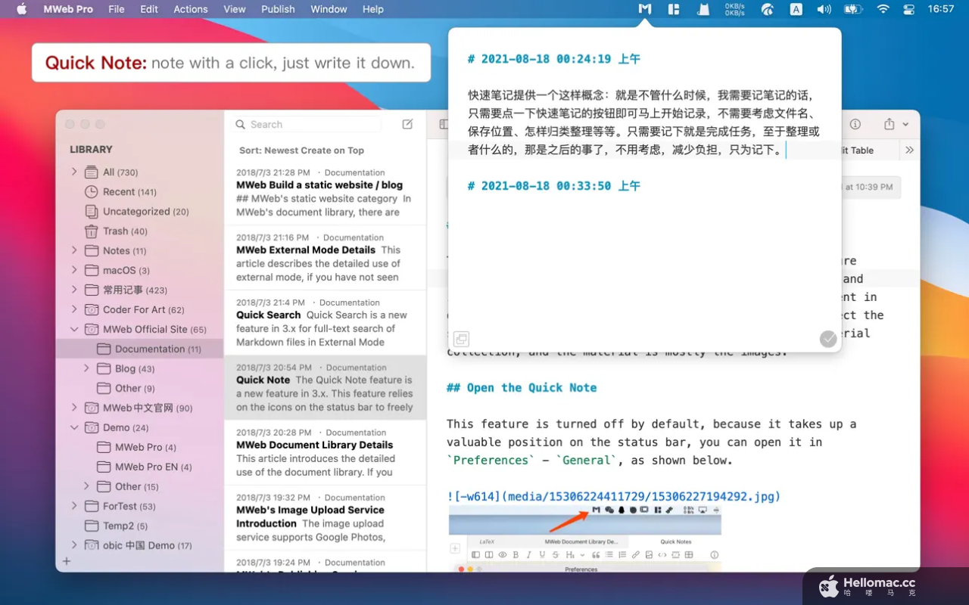Select the Documentation folder
969x605 pixels.
click(139, 349)
